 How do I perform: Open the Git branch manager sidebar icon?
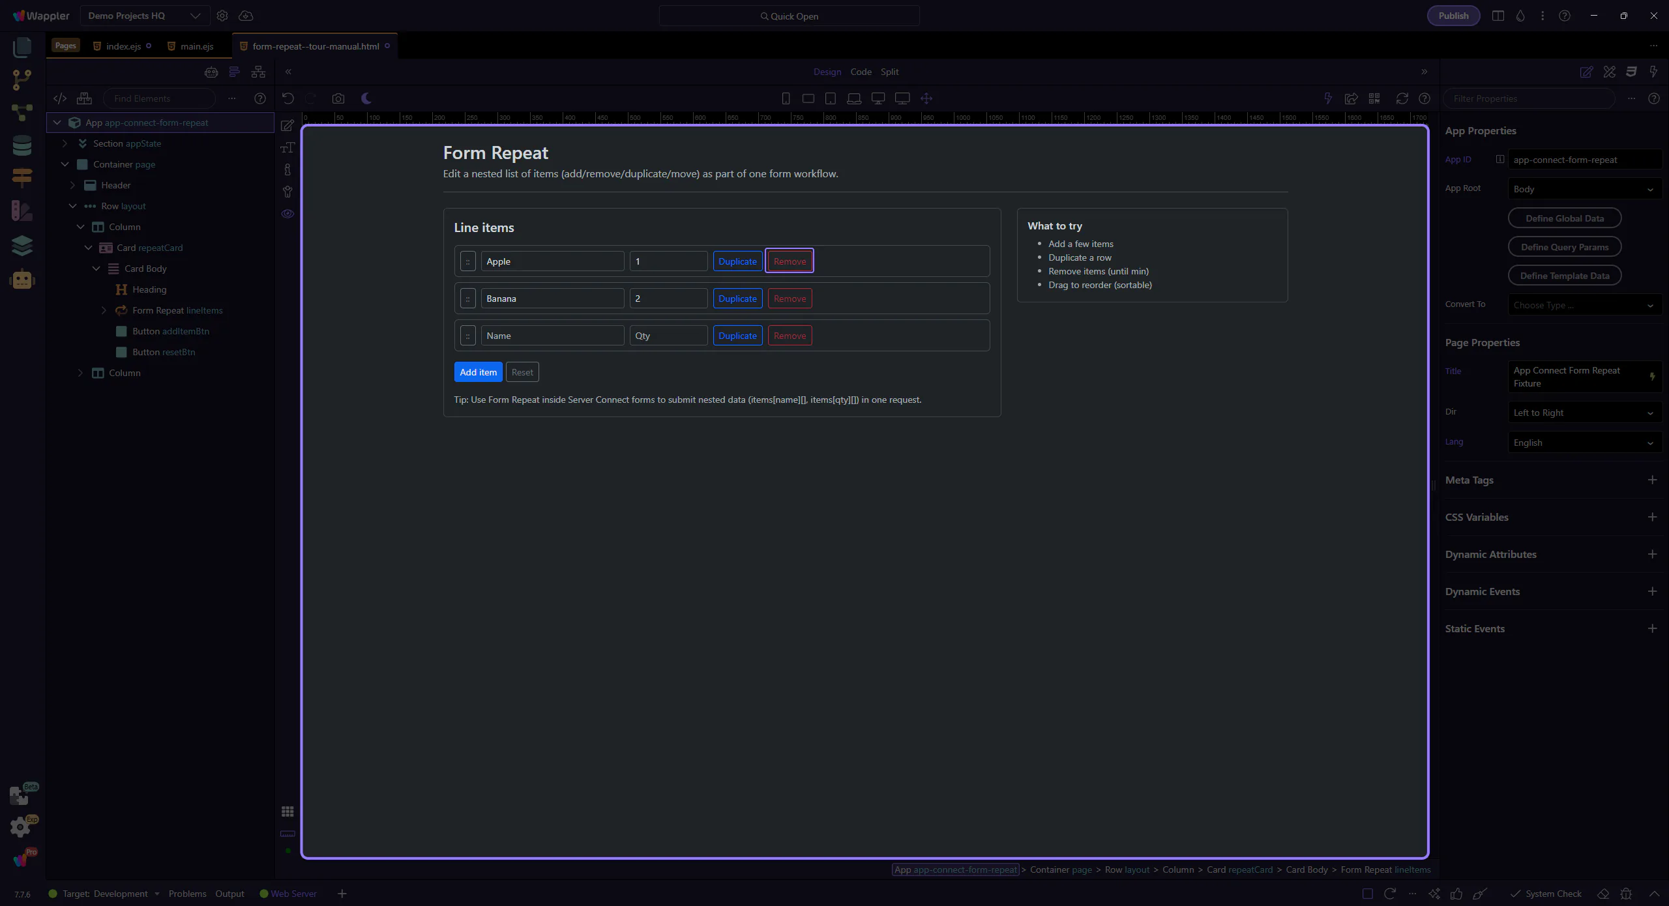pos(22,80)
